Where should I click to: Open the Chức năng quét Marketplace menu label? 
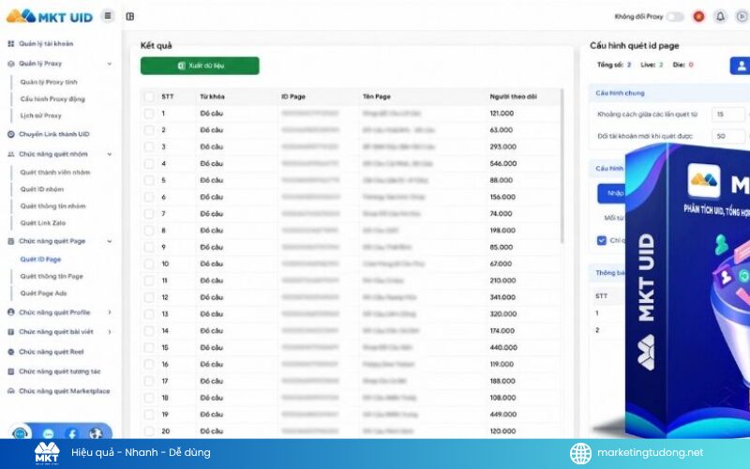(65, 391)
